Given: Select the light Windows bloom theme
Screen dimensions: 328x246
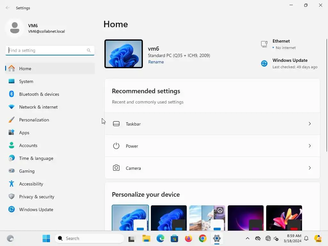Looking at the screenshot, I should [x=130, y=218].
